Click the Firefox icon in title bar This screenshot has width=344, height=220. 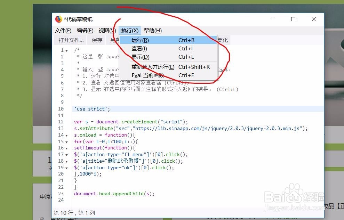tap(58, 19)
